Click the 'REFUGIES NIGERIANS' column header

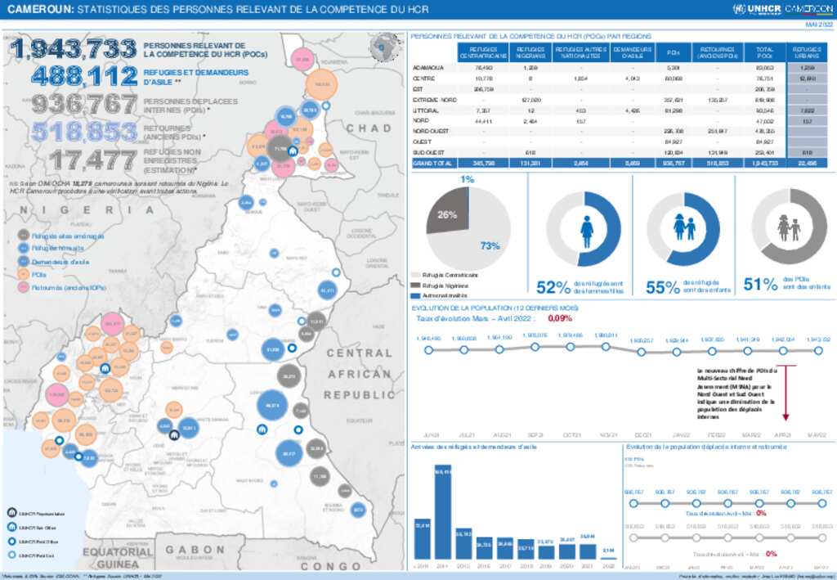click(530, 53)
